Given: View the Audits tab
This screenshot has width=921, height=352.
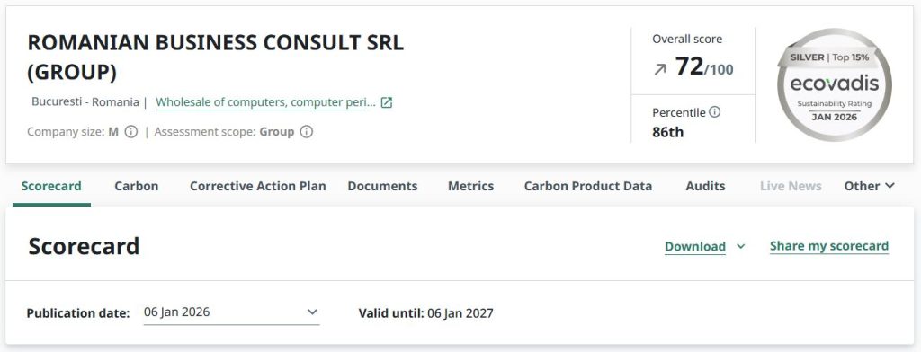Looking at the screenshot, I should (x=705, y=186).
